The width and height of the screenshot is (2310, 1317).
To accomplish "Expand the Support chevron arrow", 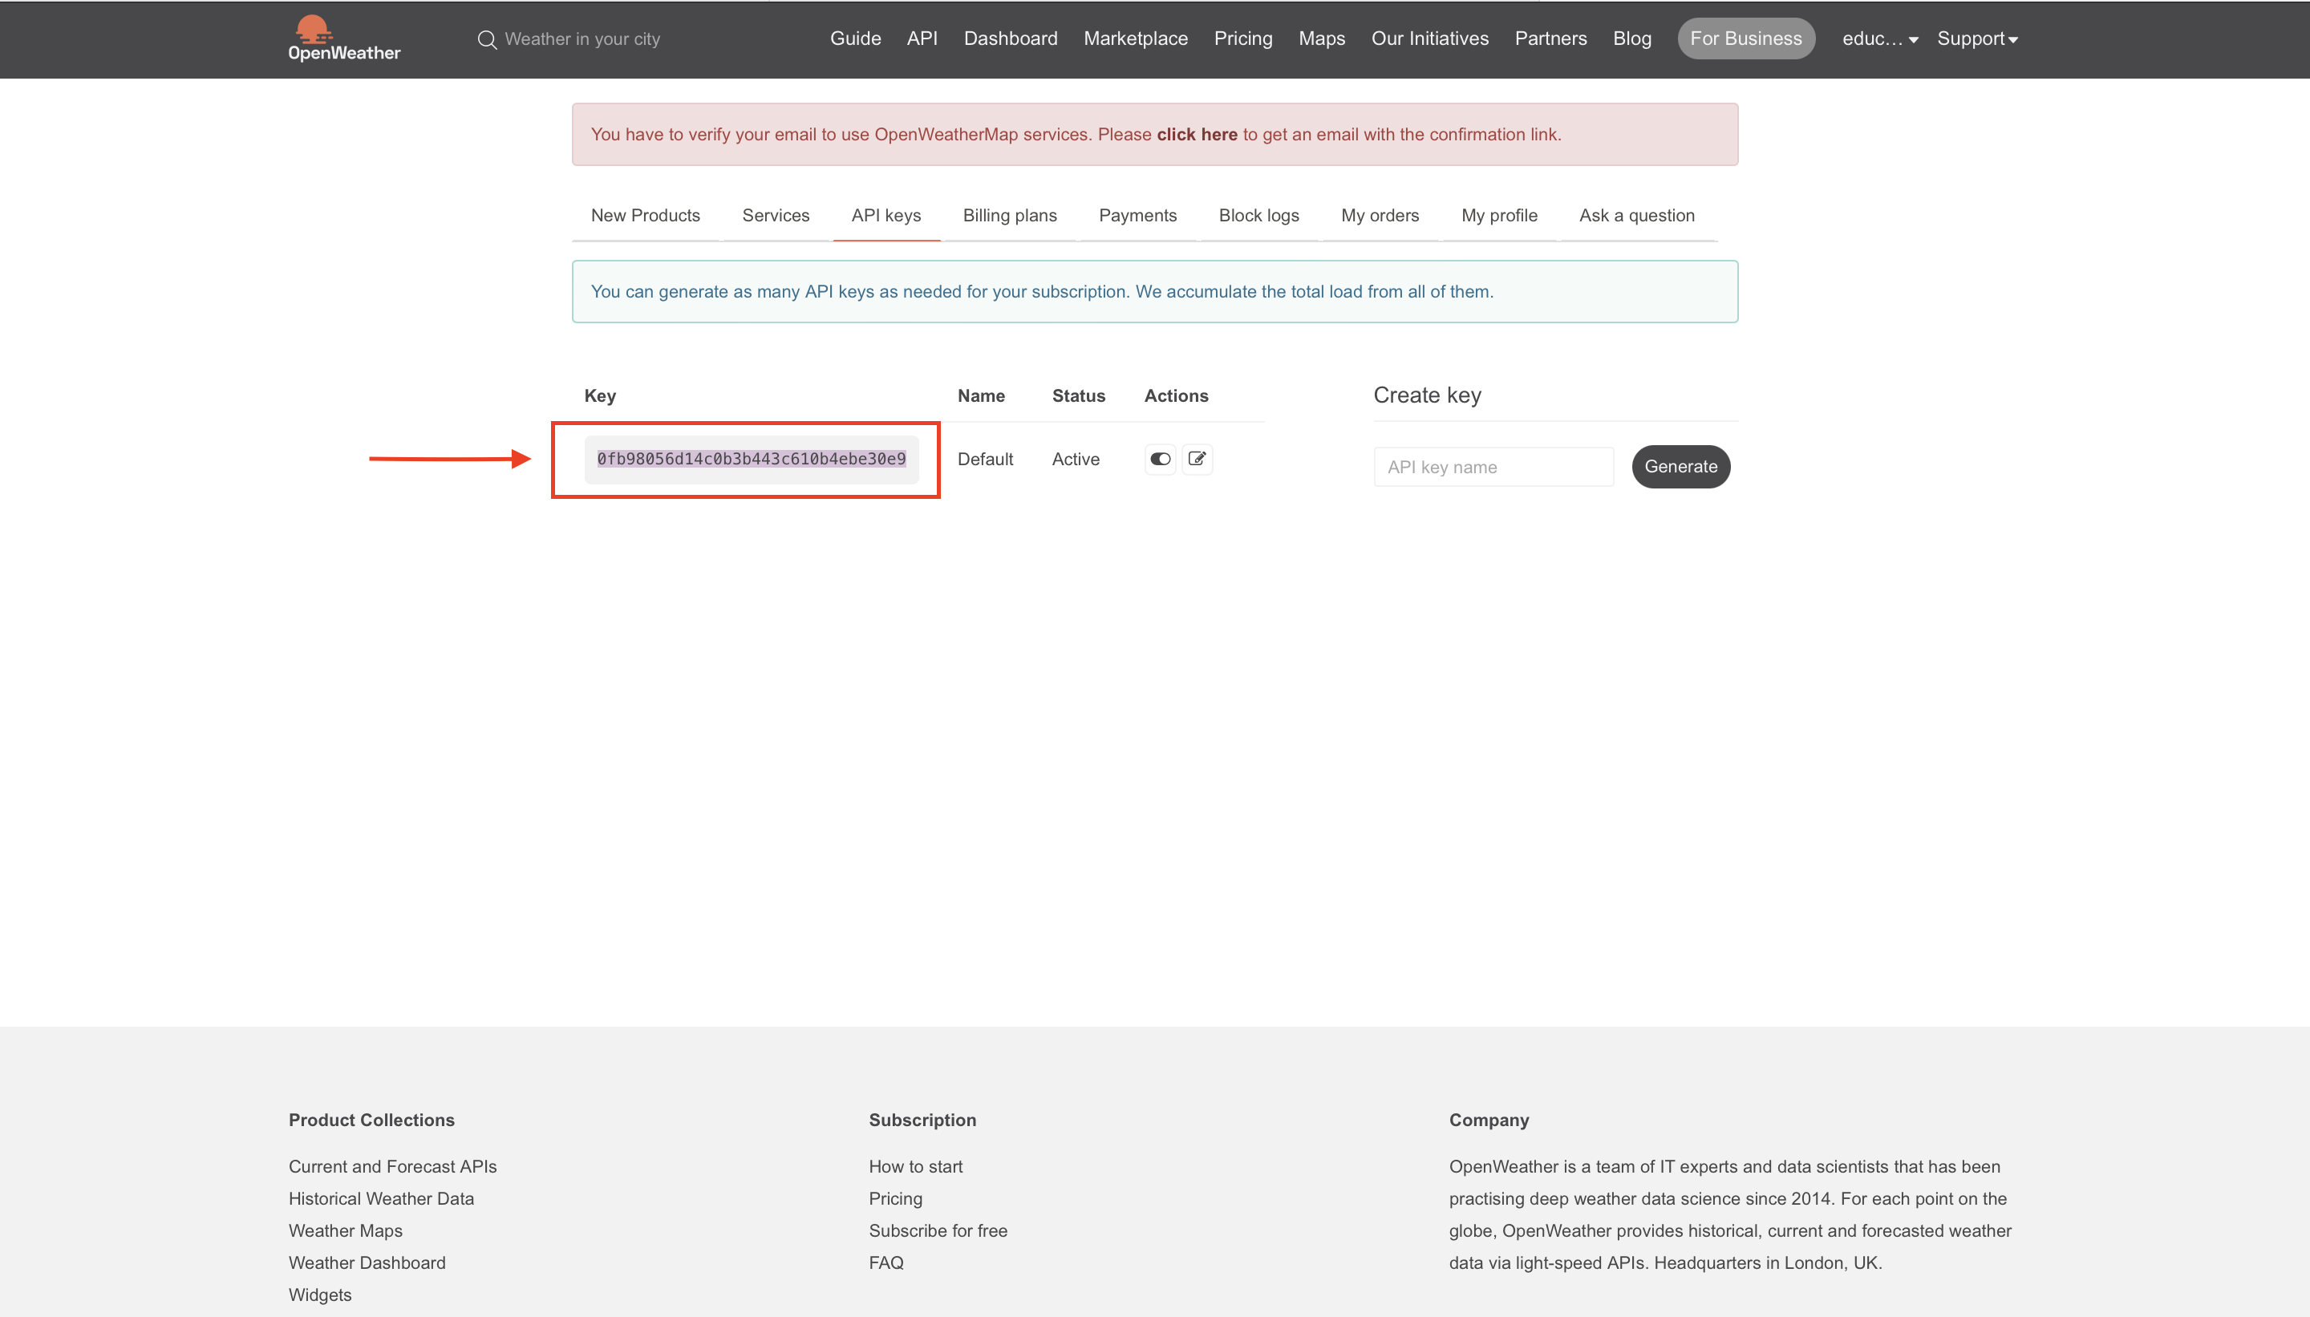I will tap(2013, 40).
